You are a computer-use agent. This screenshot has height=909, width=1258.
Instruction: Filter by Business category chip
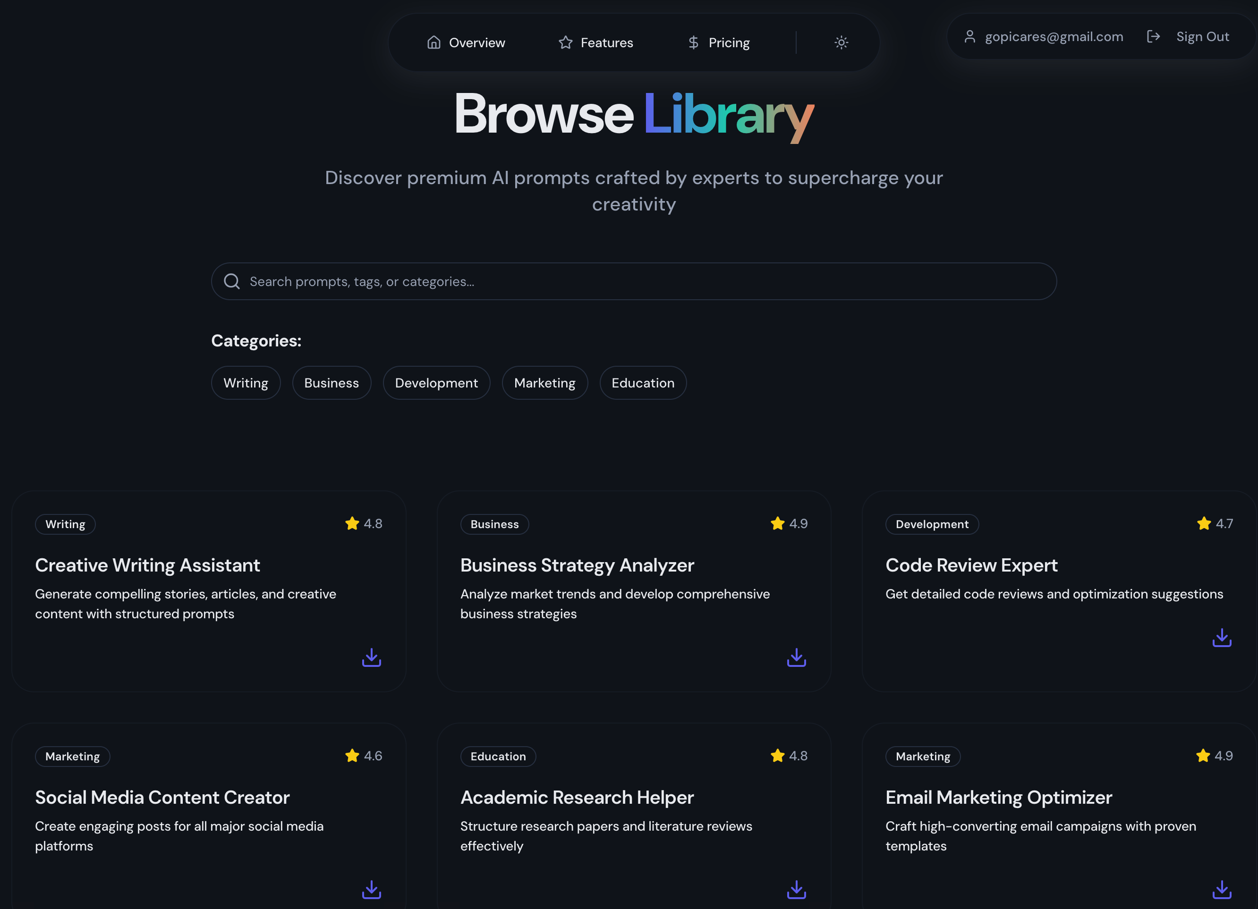coord(331,382)
